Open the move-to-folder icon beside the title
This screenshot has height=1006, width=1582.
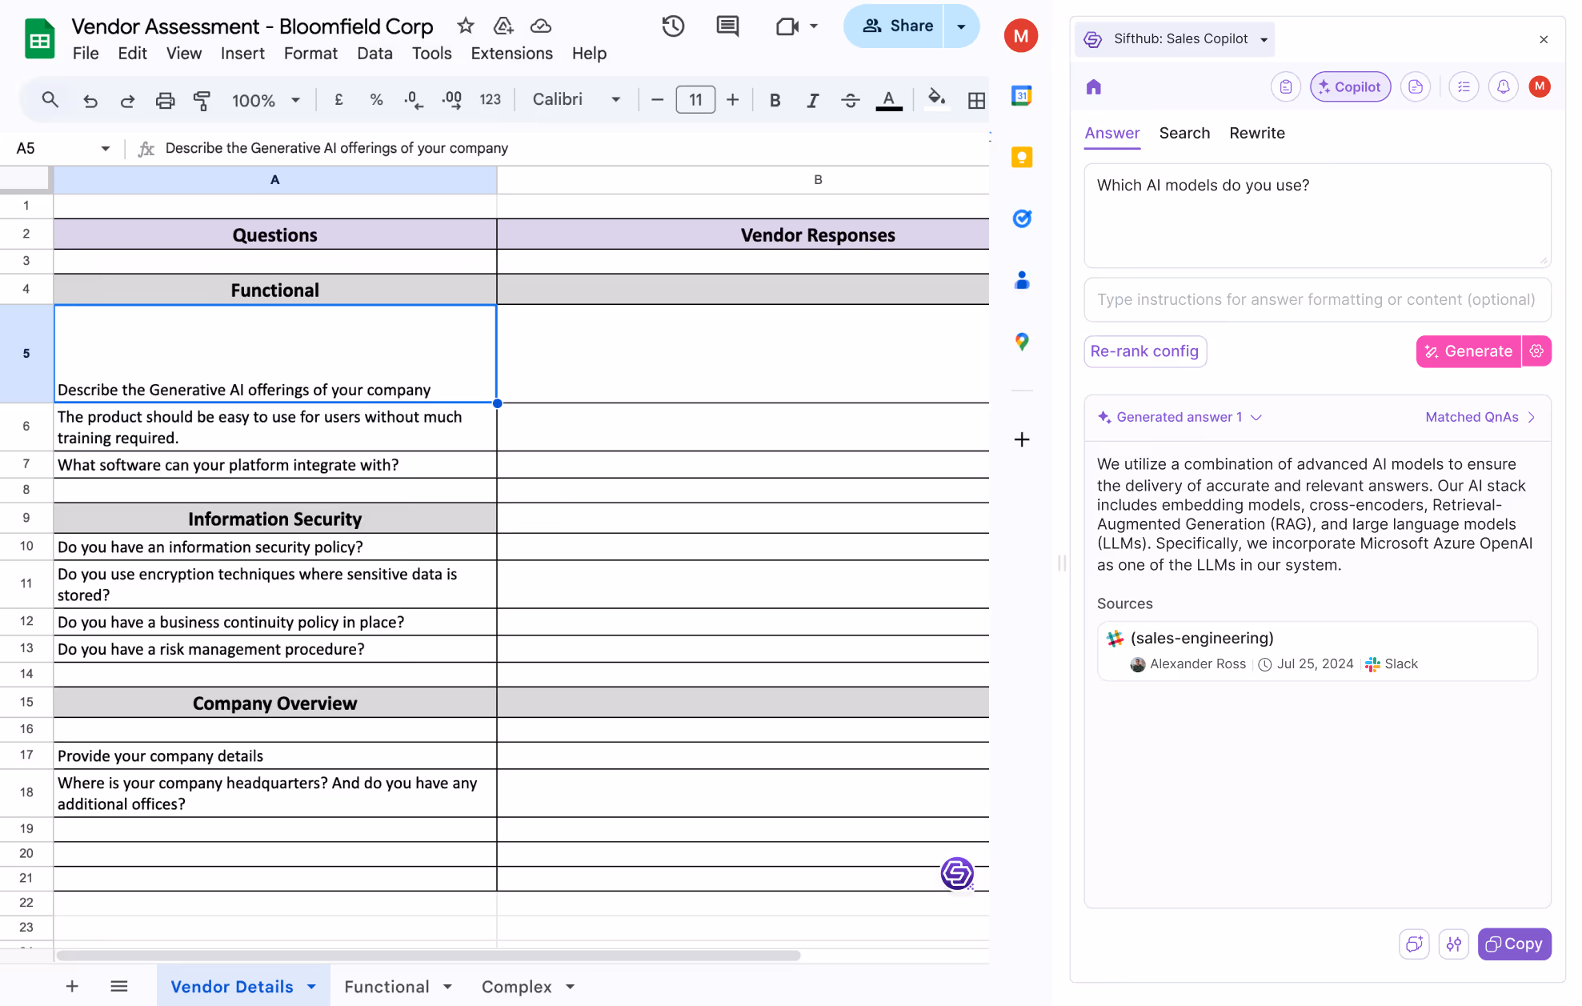click(x=503, y=26)
